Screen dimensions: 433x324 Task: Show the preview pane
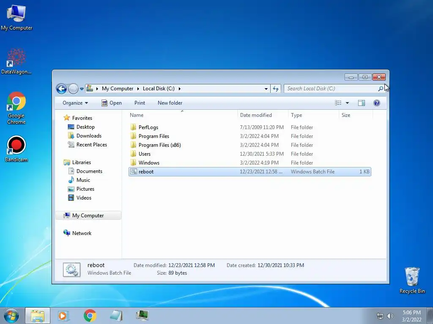click(362, 103)
